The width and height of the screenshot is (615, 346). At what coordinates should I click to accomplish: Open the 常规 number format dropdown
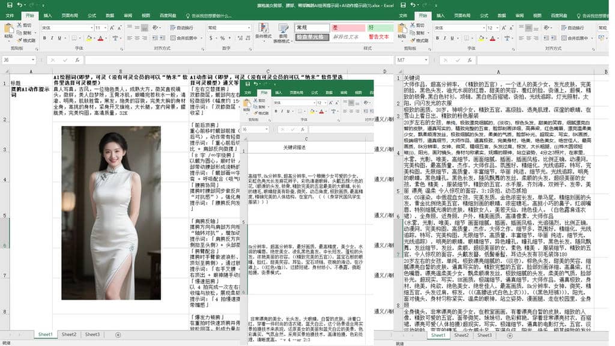click(228, 28)
